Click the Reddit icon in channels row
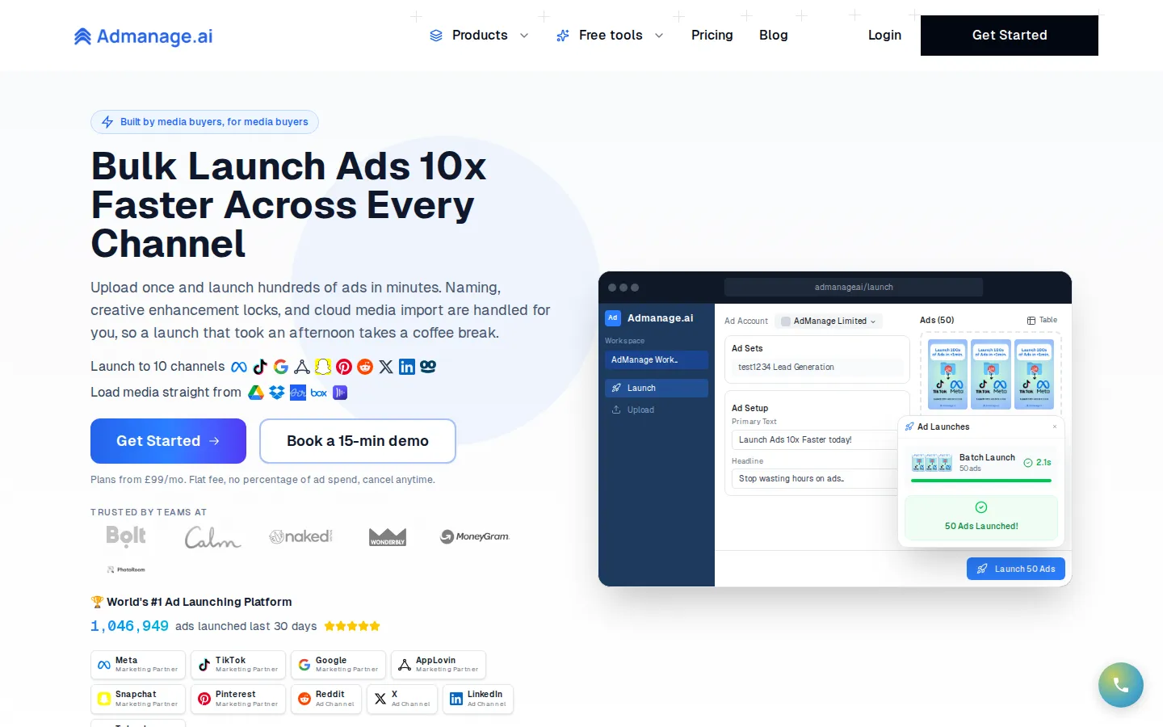1163x727 pixels. (x=365, y=367)
